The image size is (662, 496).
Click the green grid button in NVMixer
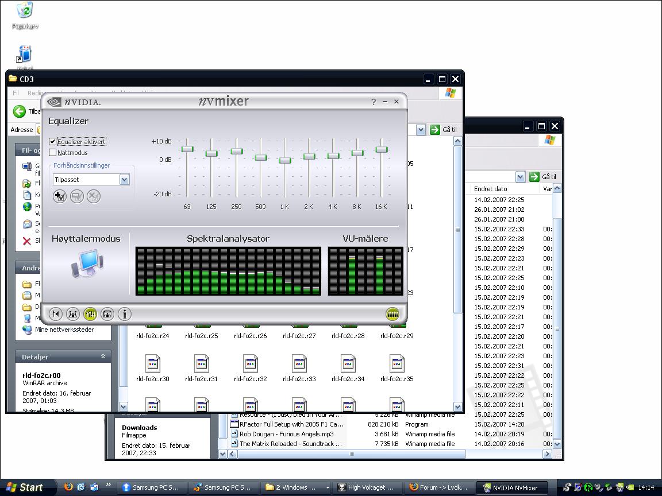click(392, 314)
